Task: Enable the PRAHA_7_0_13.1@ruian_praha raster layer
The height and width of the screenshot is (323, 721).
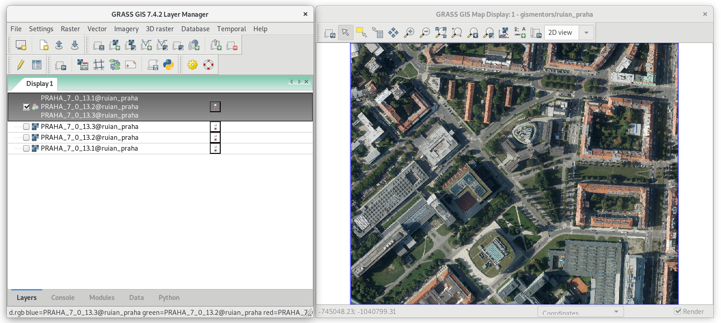Action: [26, 148]
